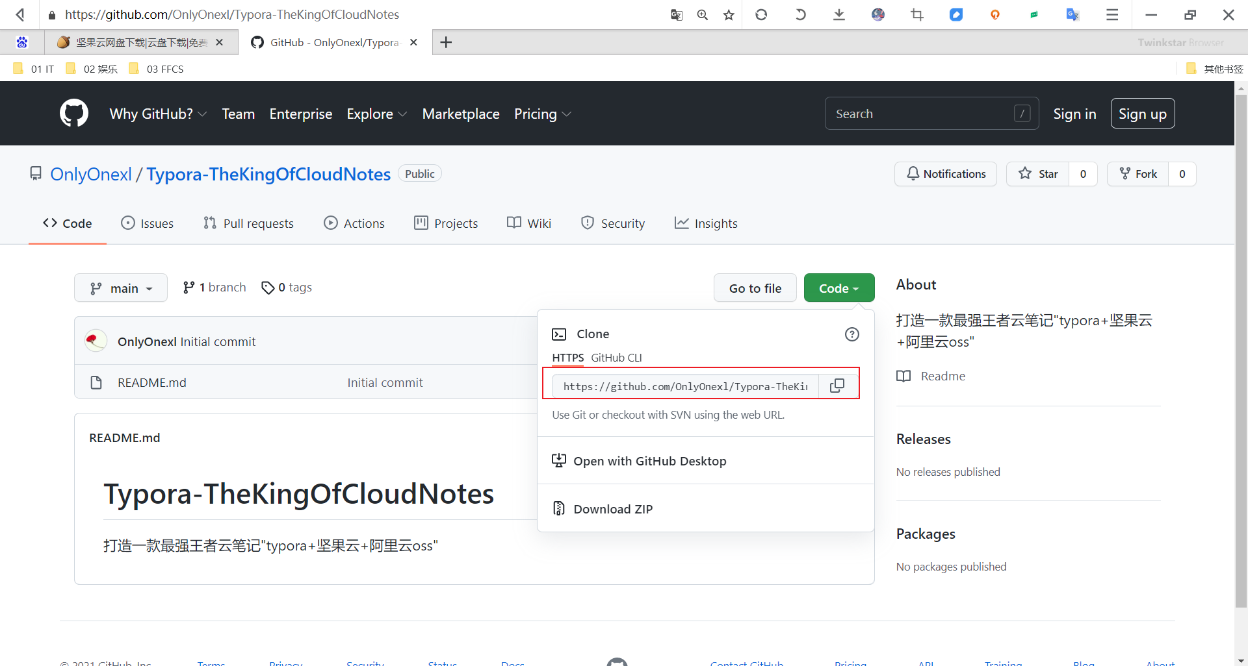Click Sign in
1248x666 pixels.
[1074, 114]
